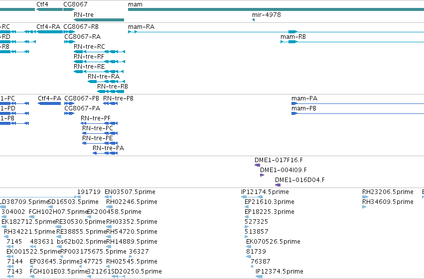Select the CG8067-PA protein feature
The image size is (424, 279).
point(69,113)
